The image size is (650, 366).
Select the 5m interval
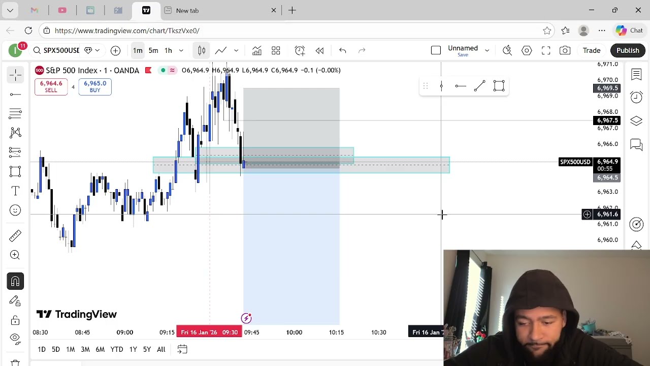click(x=153, y=50)
